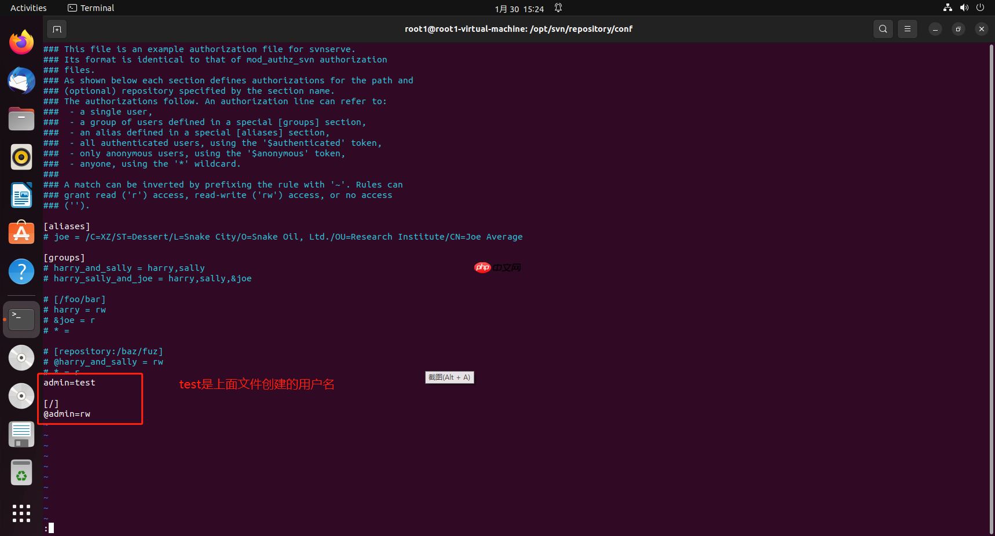Viewport: 995px width, 536px height.
Task: Launch Rhythmbox music player
Action: click(x=21, y=157)
